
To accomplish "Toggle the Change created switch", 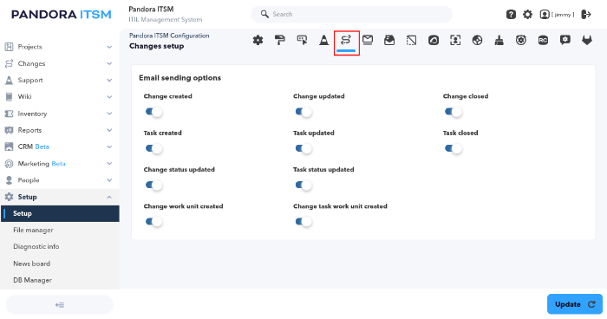I will 153,112.
